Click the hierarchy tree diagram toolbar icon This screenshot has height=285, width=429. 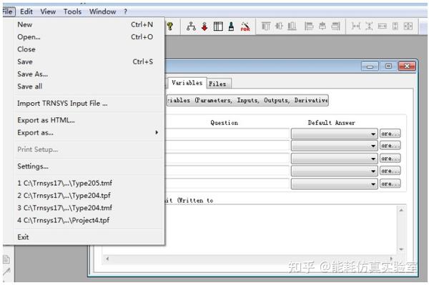tap(191, 26)
